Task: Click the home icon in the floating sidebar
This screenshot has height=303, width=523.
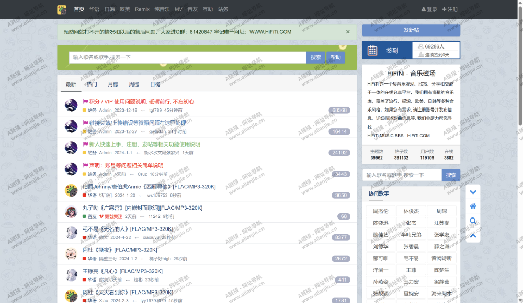Action: pyautogui.click(x=473, y=207)
